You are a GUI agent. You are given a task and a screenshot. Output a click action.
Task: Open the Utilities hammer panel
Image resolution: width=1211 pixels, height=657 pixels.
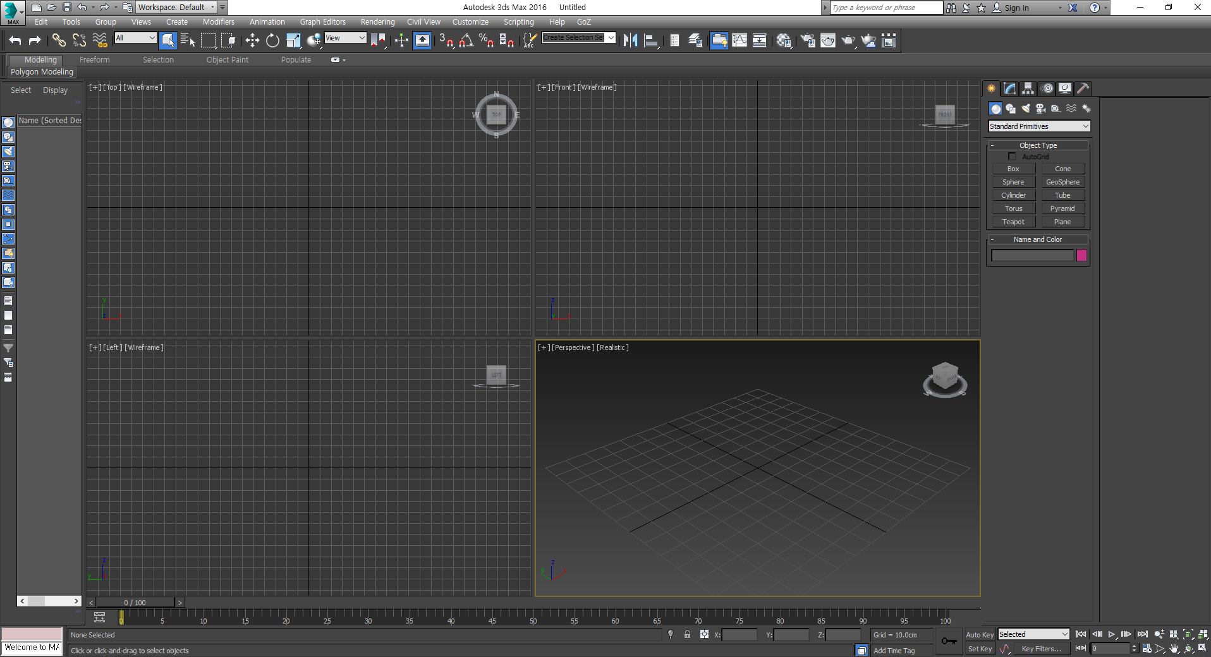(1083, 88)
